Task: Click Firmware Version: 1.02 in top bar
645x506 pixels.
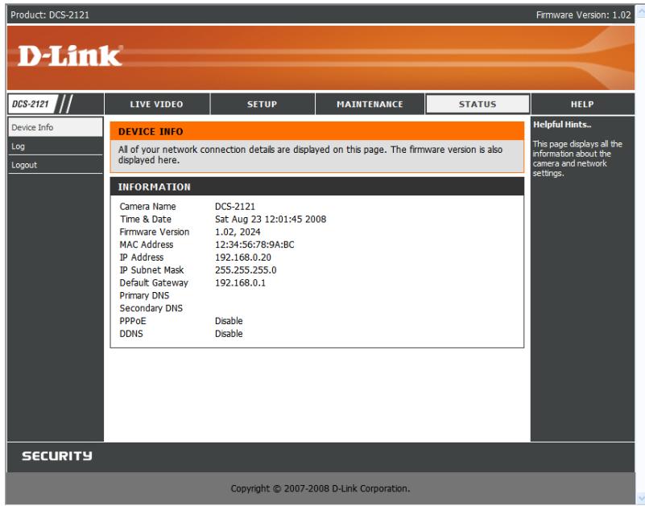Action: 583,15
